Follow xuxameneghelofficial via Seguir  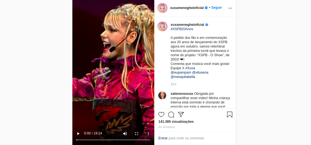point(216,8)
